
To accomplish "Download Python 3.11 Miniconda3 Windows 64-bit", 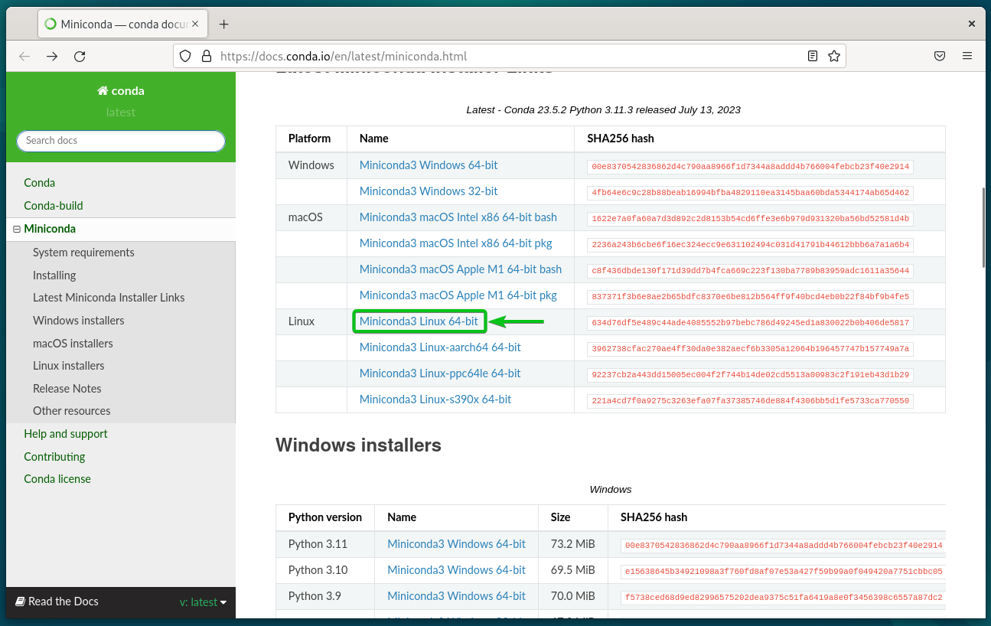I will coord(457,544).
